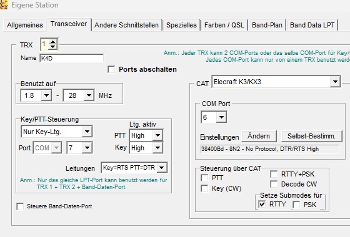Open the Andere Schnittstellen tab
Viewport: 350px width, 237px height.
[x=126, y=25]
